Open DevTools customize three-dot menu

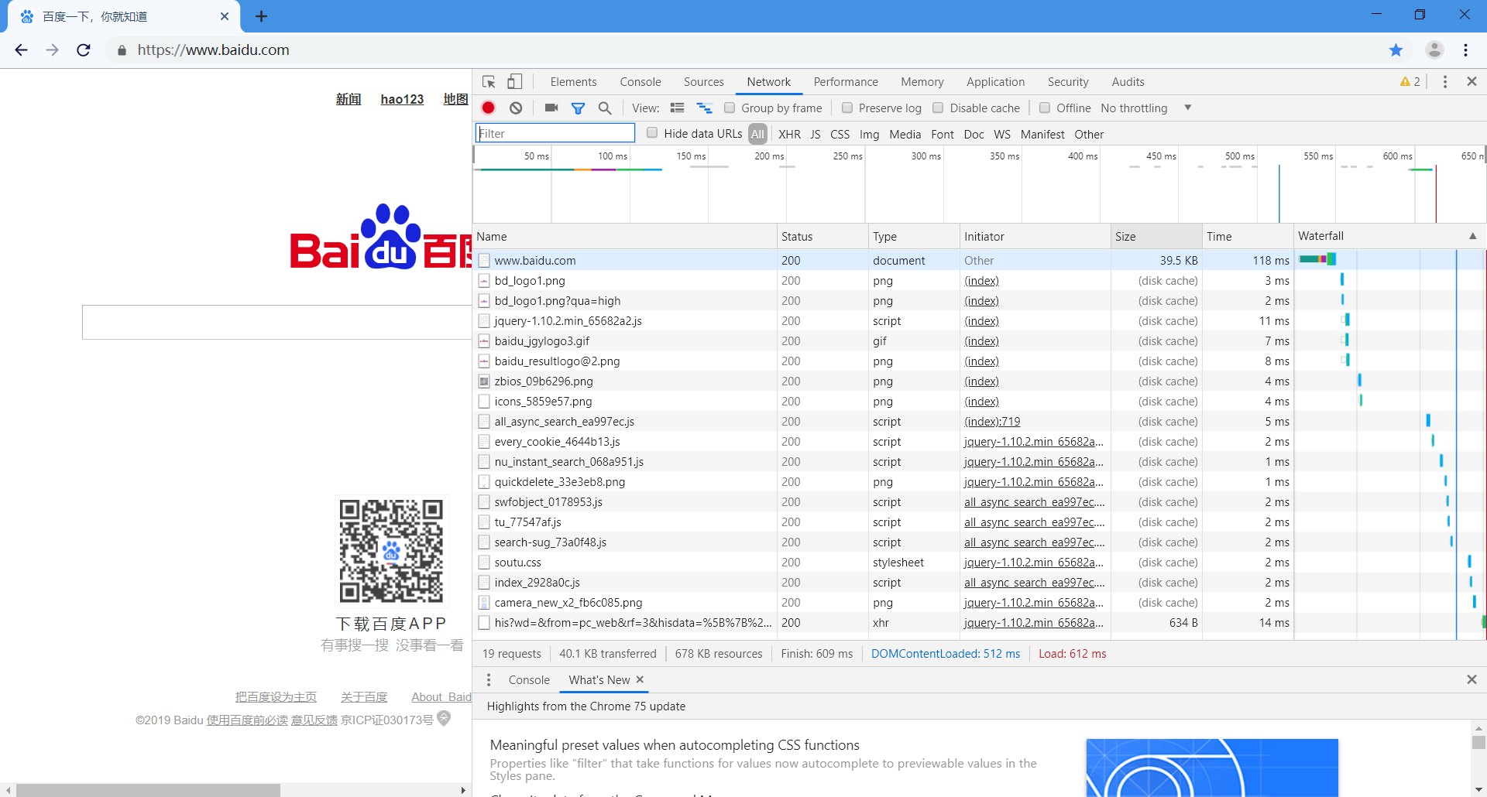pos(1445,82)
